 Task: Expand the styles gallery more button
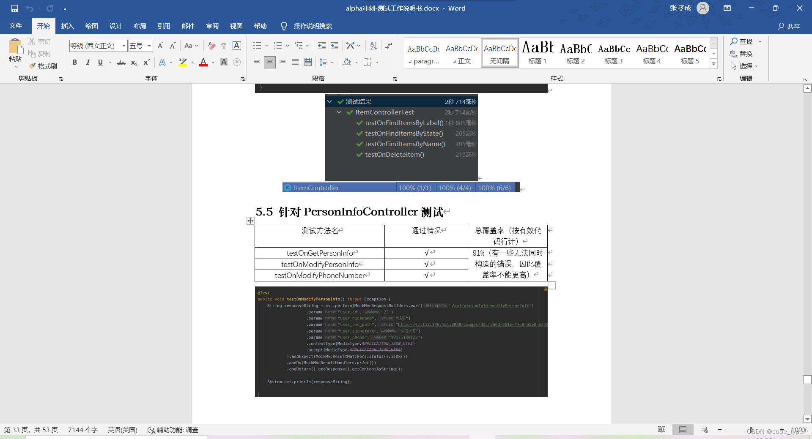coord(714,64)
